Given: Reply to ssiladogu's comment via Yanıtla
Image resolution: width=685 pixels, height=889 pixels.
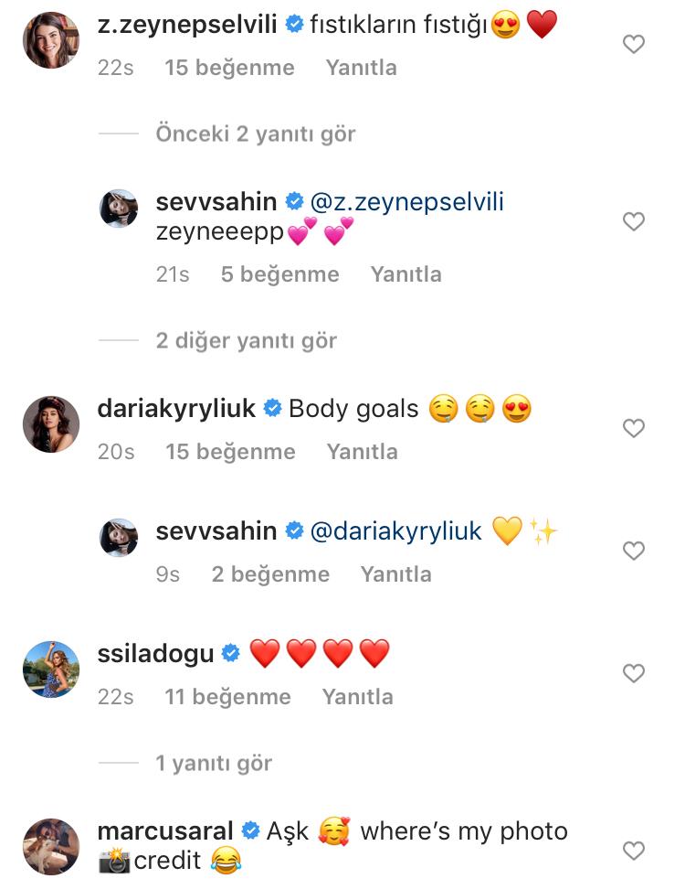Looking at the screenshot, I should (358, 697).
